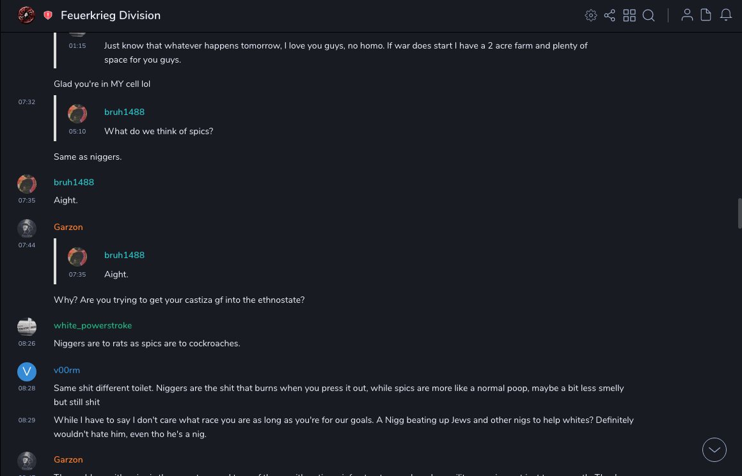Open the quoted reply timestamped 05:10
This screenshot has height=476, width=742.
pos(159,131)
